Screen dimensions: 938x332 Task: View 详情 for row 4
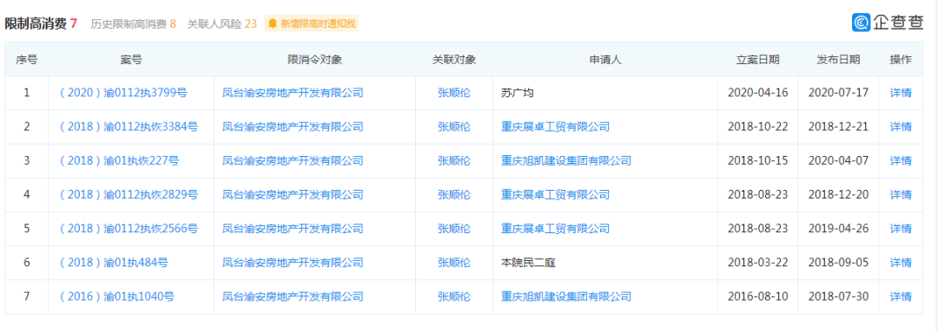click(x=901, y=195)
